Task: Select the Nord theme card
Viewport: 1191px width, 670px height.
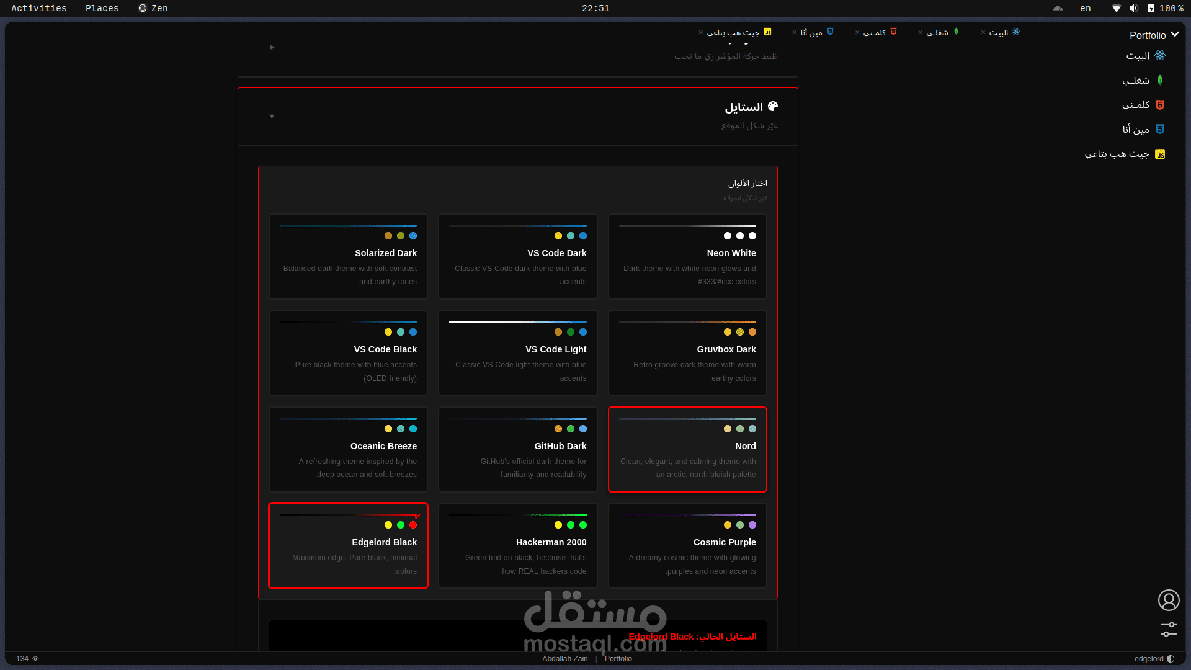Action: (687, 449)
